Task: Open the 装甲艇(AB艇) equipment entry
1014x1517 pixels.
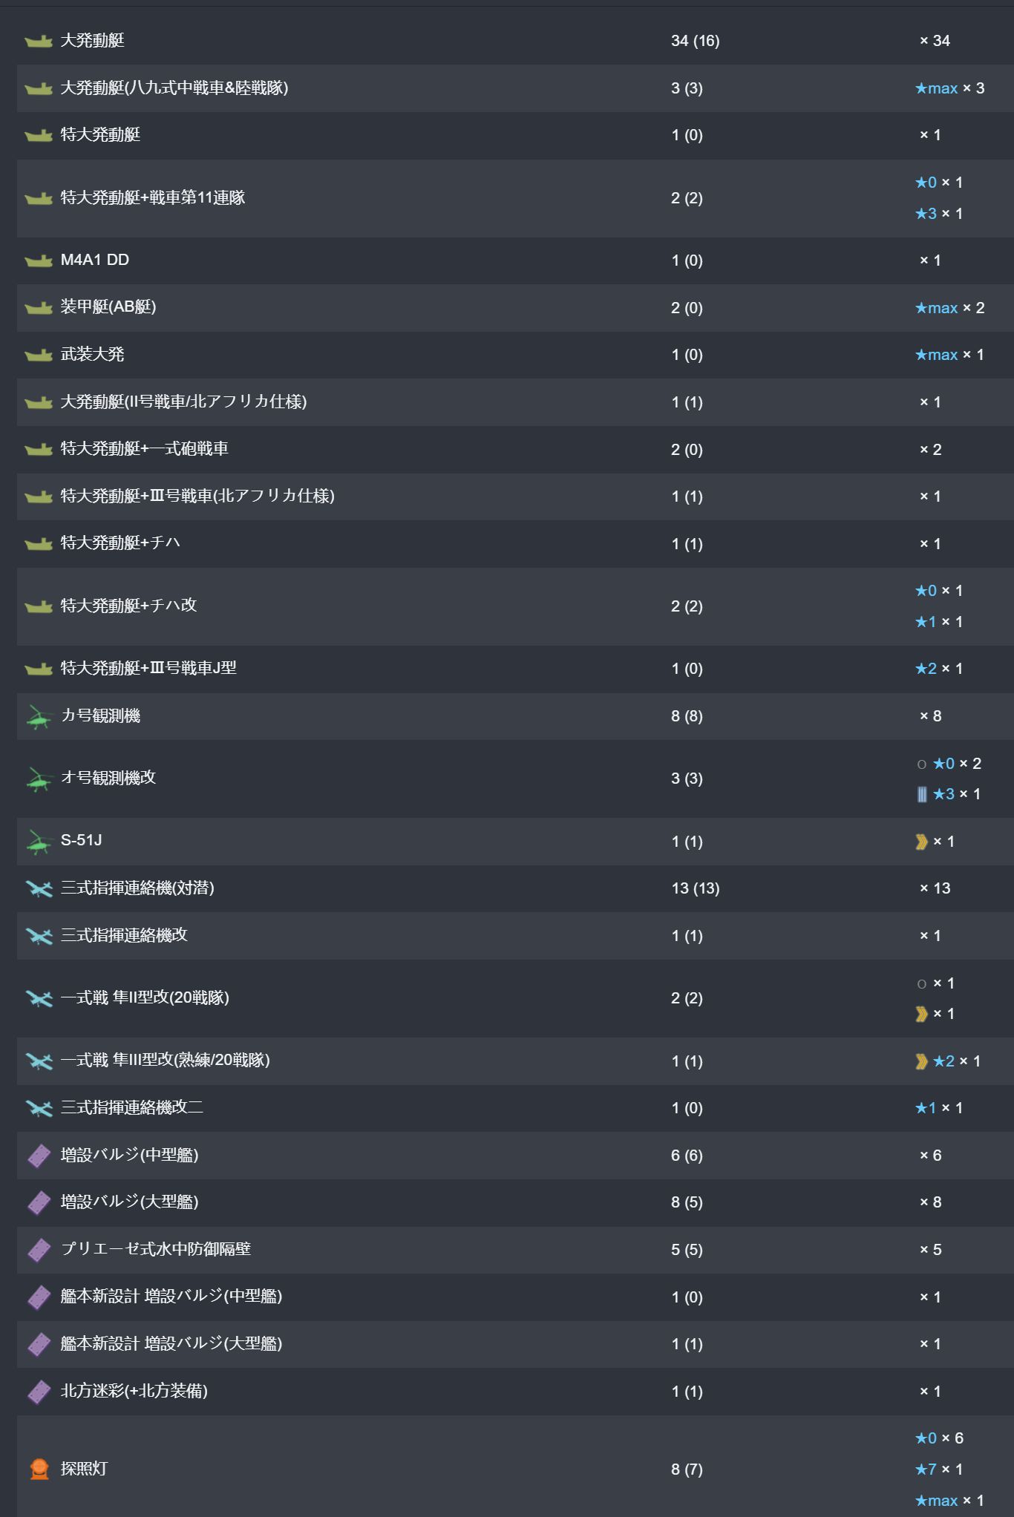Action: (108, 307)
